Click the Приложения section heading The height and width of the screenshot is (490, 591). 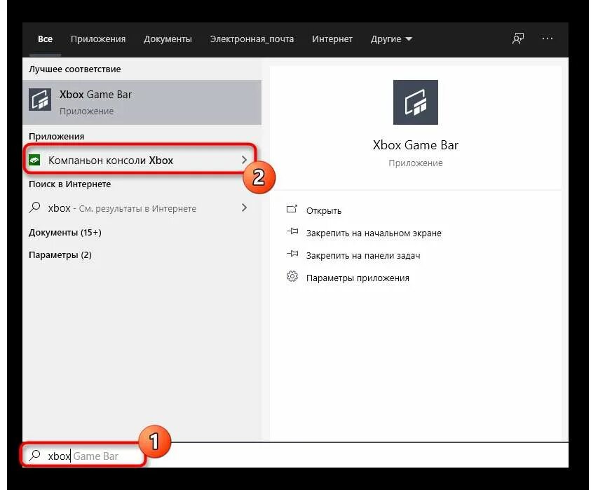(x=57, y=137)
